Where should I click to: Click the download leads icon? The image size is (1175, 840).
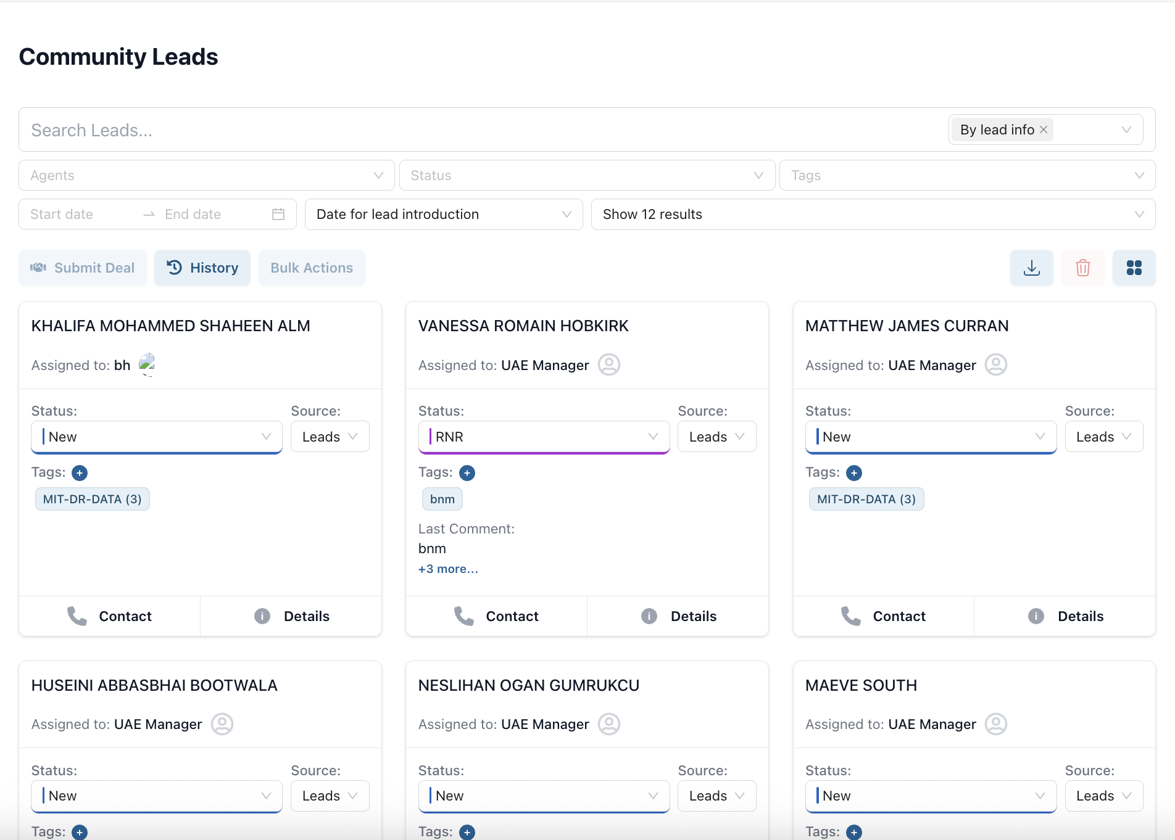coord(1031,268)
